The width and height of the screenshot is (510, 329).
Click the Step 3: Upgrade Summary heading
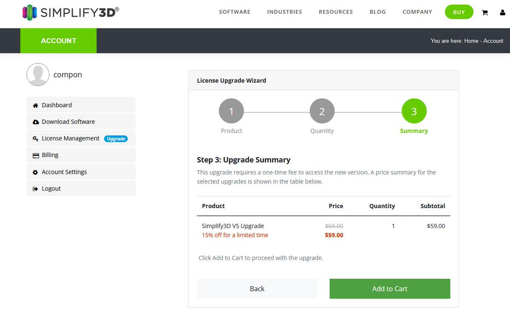[x=244, y=160]
